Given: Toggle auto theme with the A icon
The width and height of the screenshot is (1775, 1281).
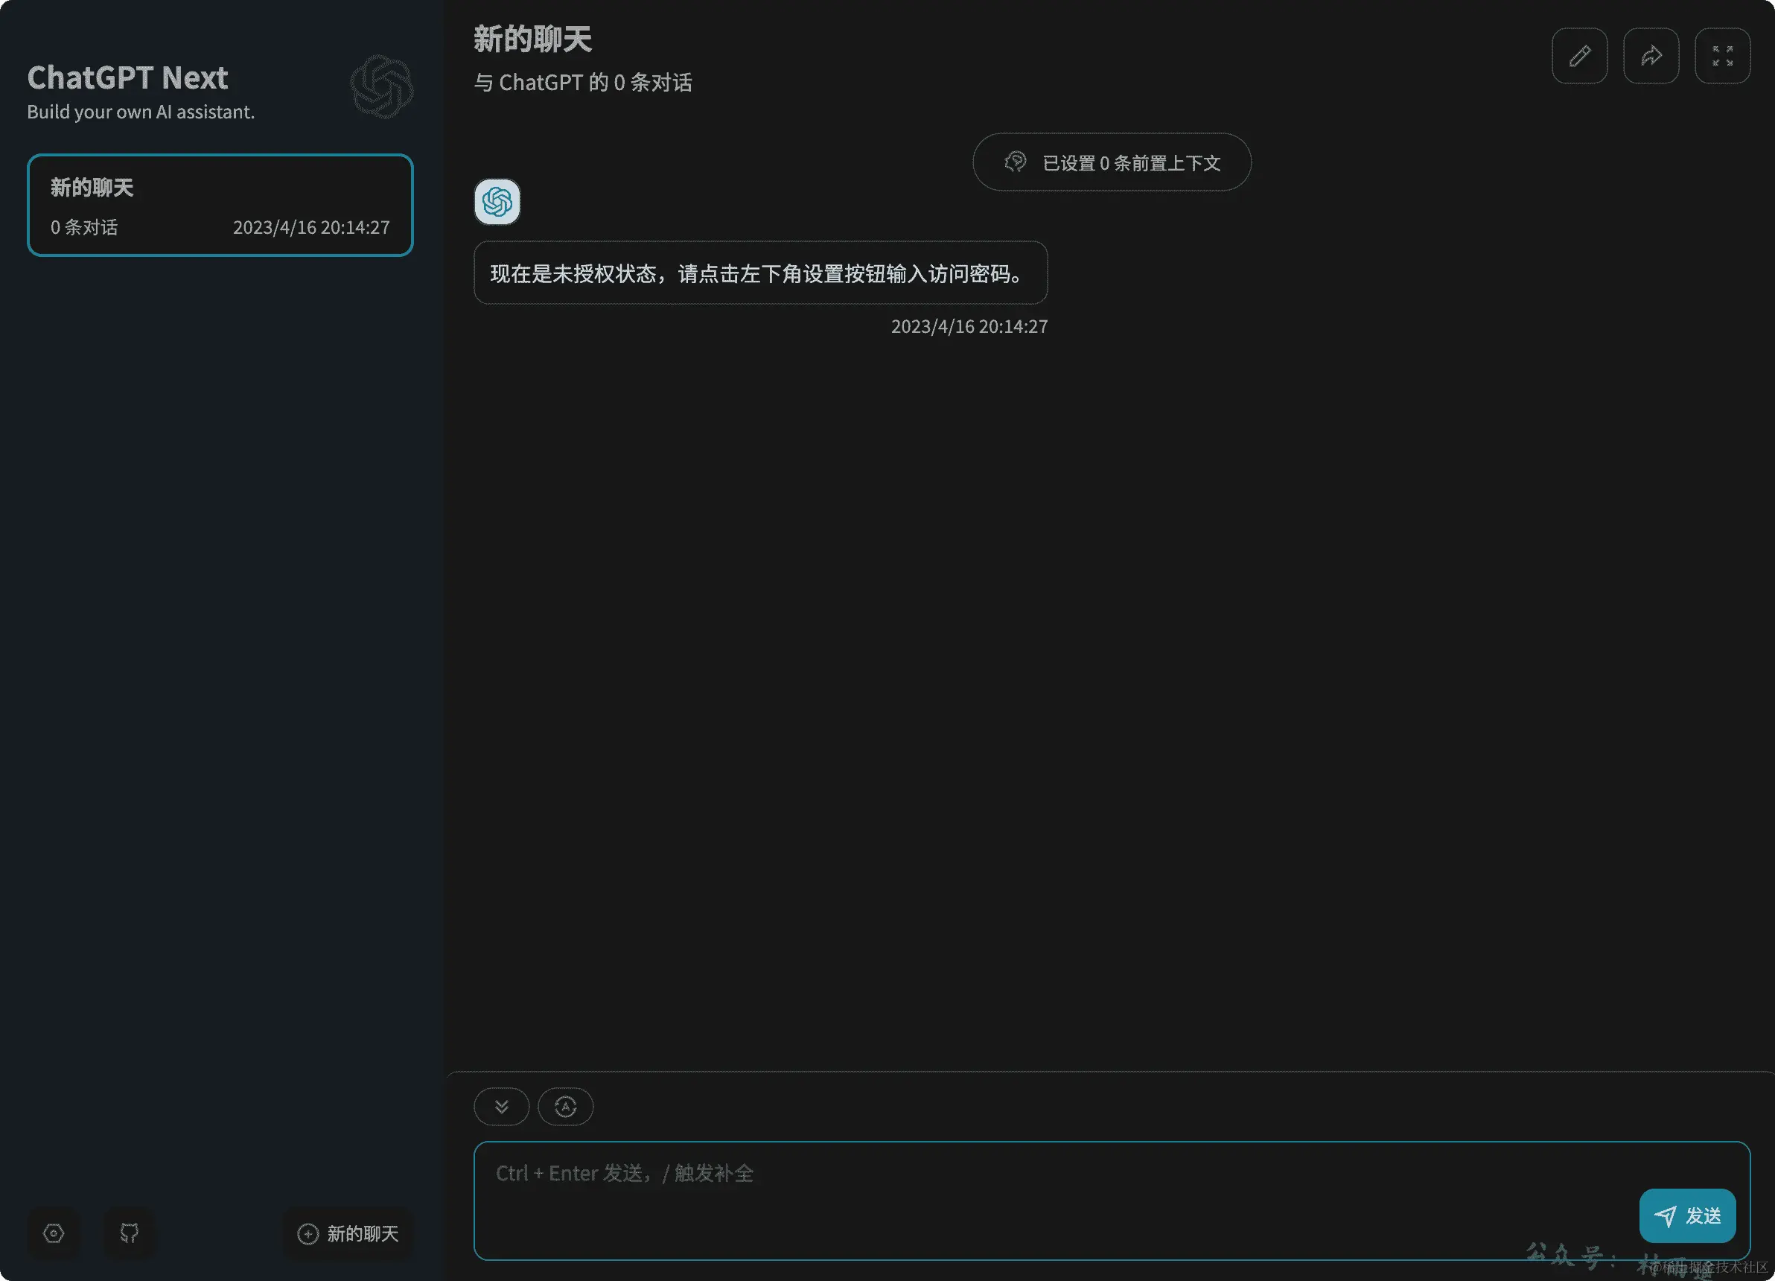Looking at the screenshot, I should point(565,1107).
